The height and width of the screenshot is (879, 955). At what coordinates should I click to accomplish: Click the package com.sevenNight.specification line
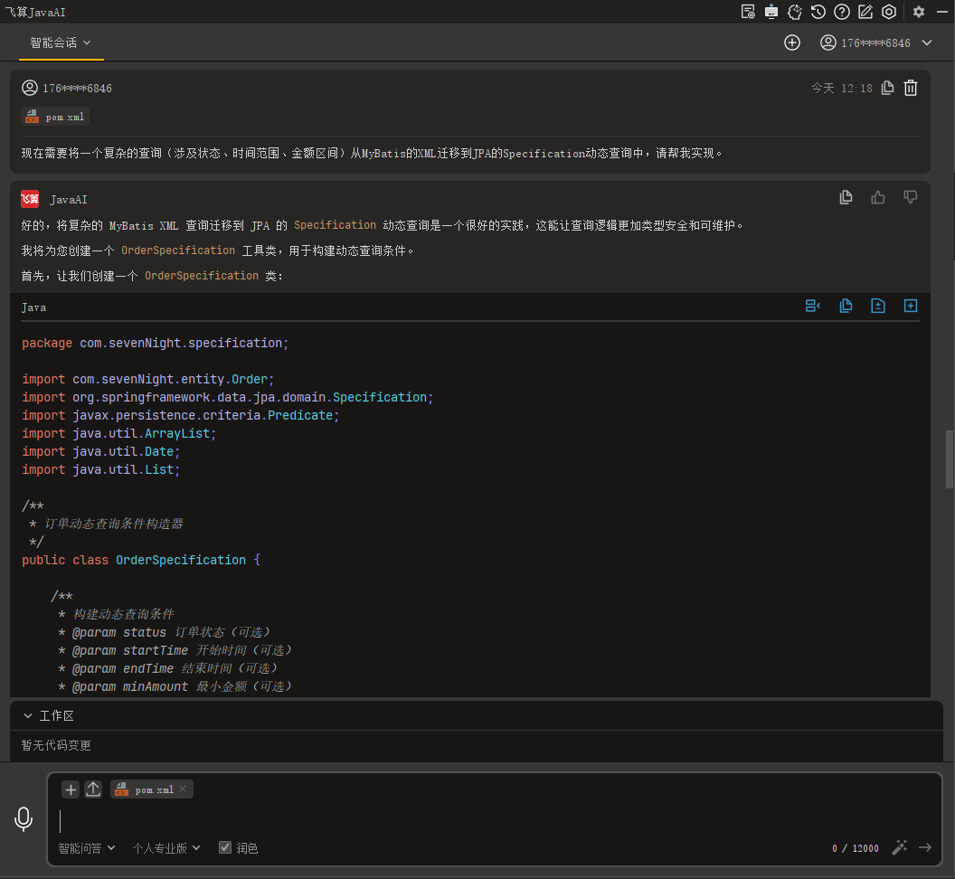coord(155,343)
